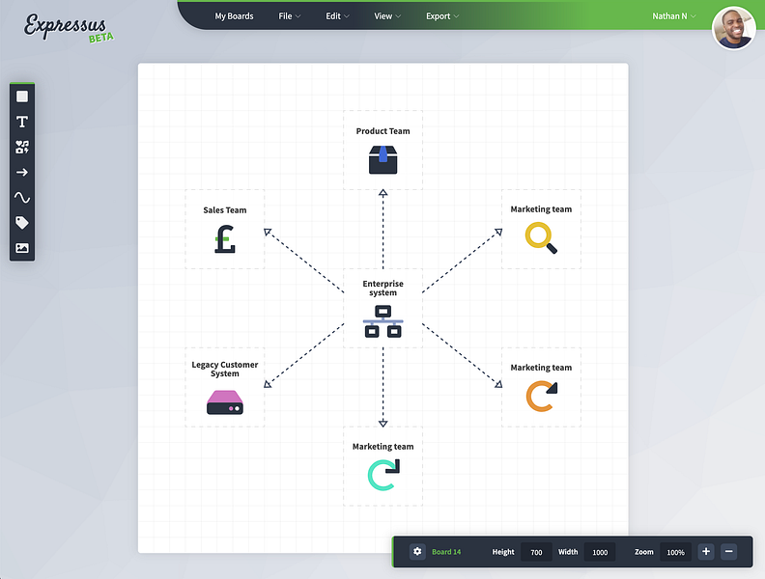Expand the View menu
Screen dimensions: 765x579
click(387, 16)
